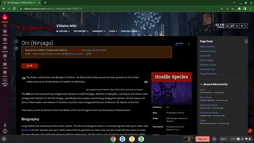Click Start a Wiki plus icon
Image resolution: width=254 pixels, height=143 pixels.
(x=5, y=80)
